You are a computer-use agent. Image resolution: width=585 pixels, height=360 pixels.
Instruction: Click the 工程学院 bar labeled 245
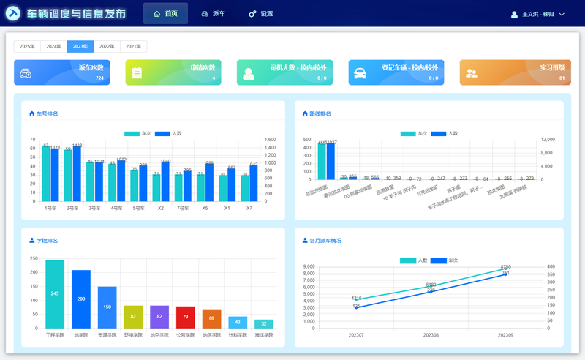click(x=55, y=294)
